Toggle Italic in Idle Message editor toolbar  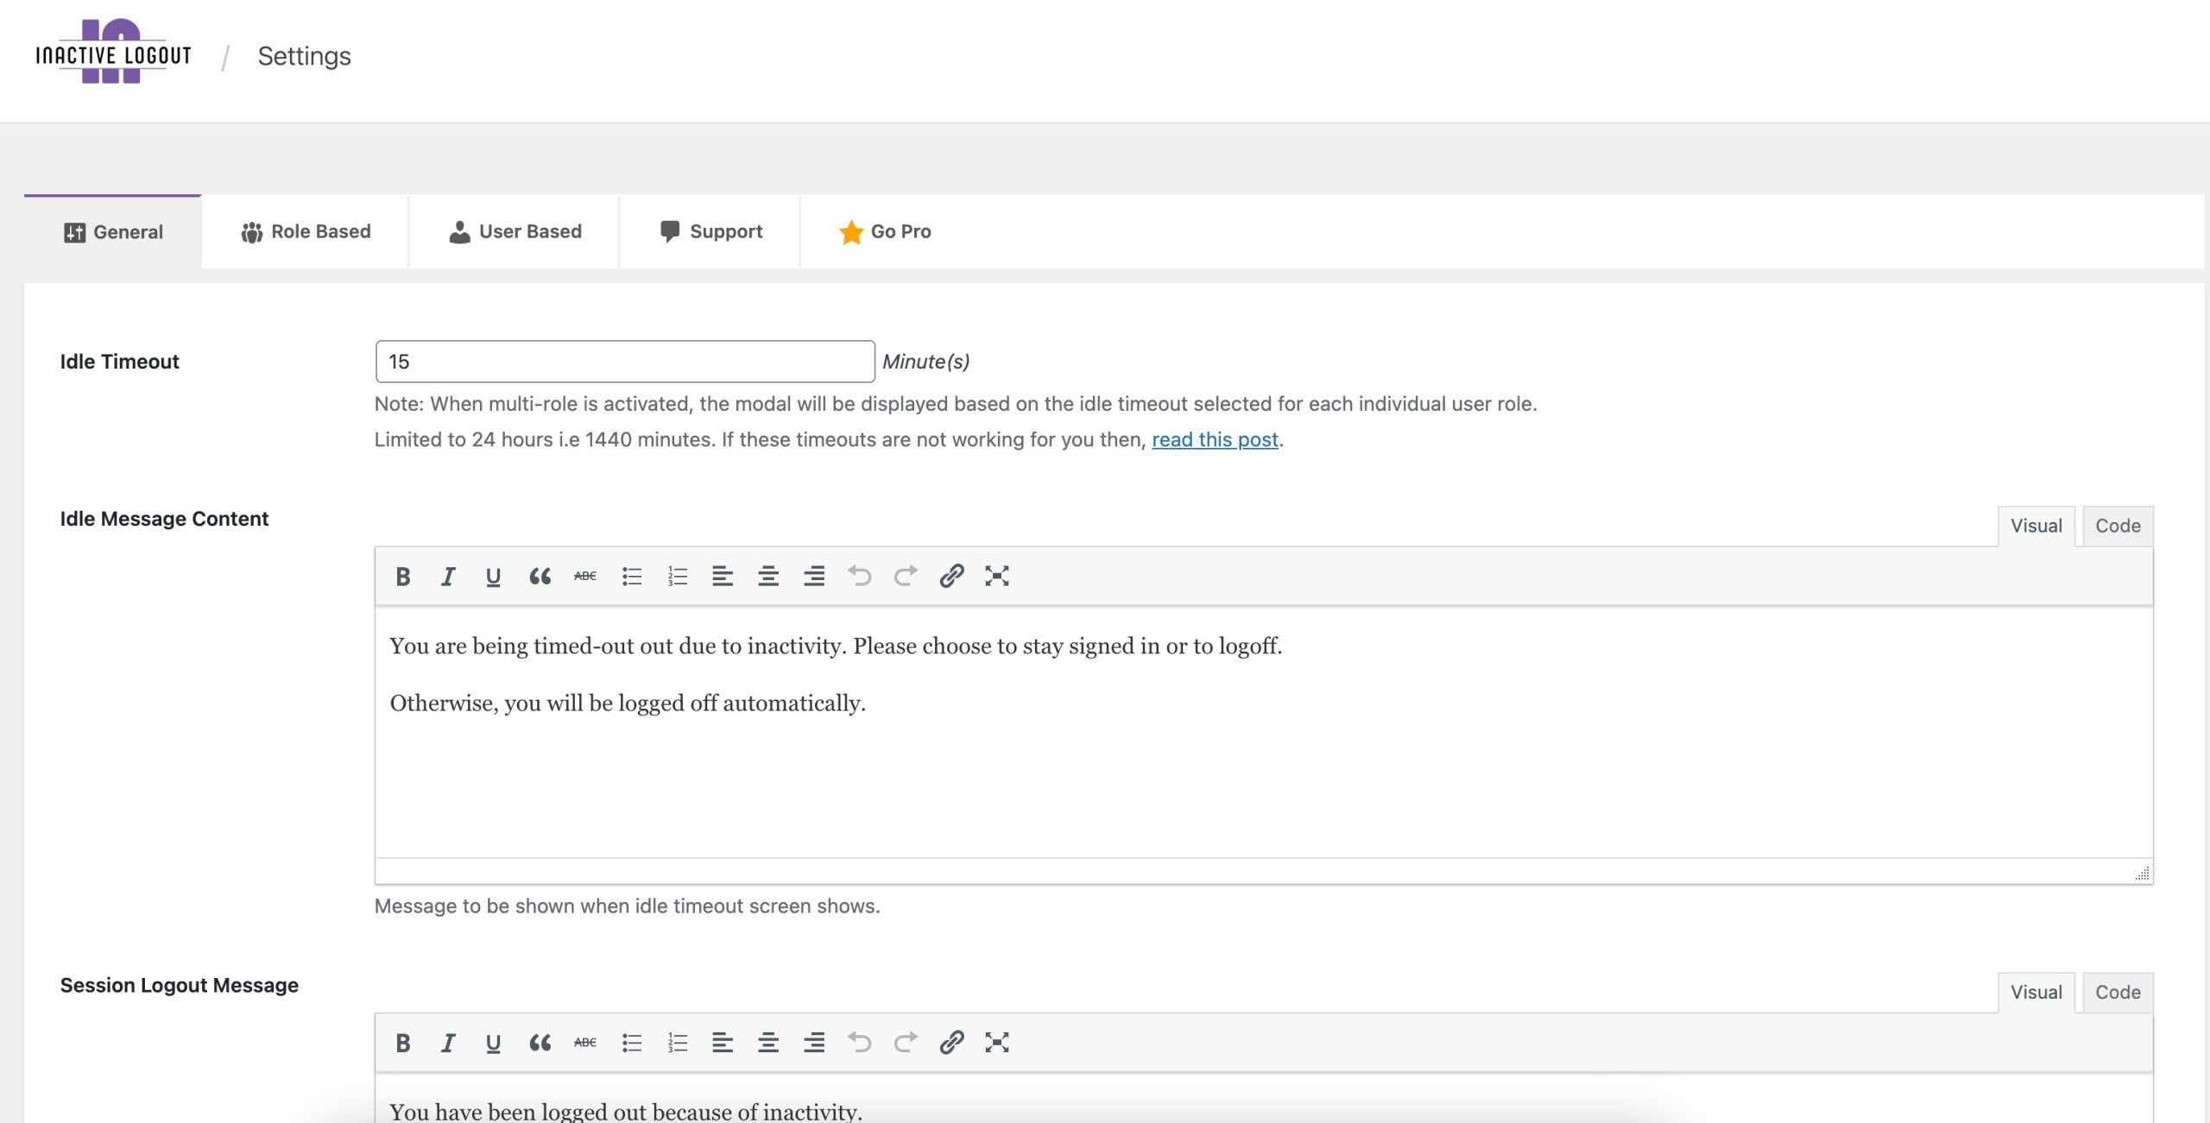[x=448, y=577]
